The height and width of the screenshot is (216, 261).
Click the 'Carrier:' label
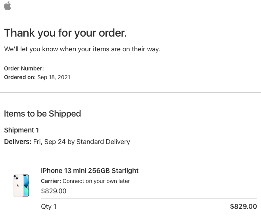tap(51, 181)
